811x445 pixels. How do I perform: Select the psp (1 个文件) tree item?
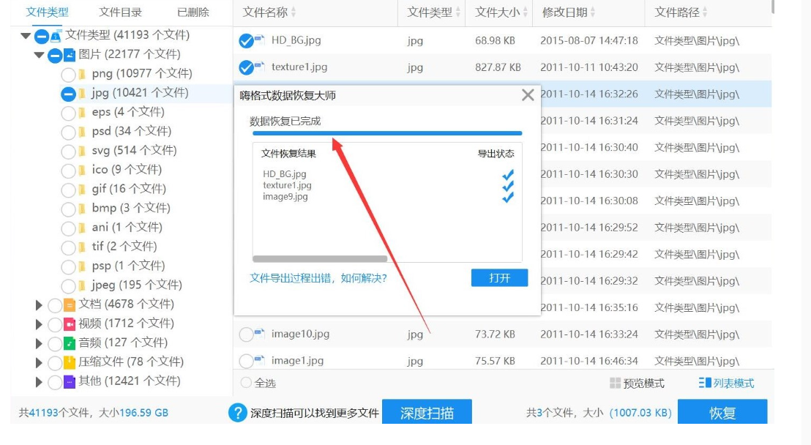(128, 266)
